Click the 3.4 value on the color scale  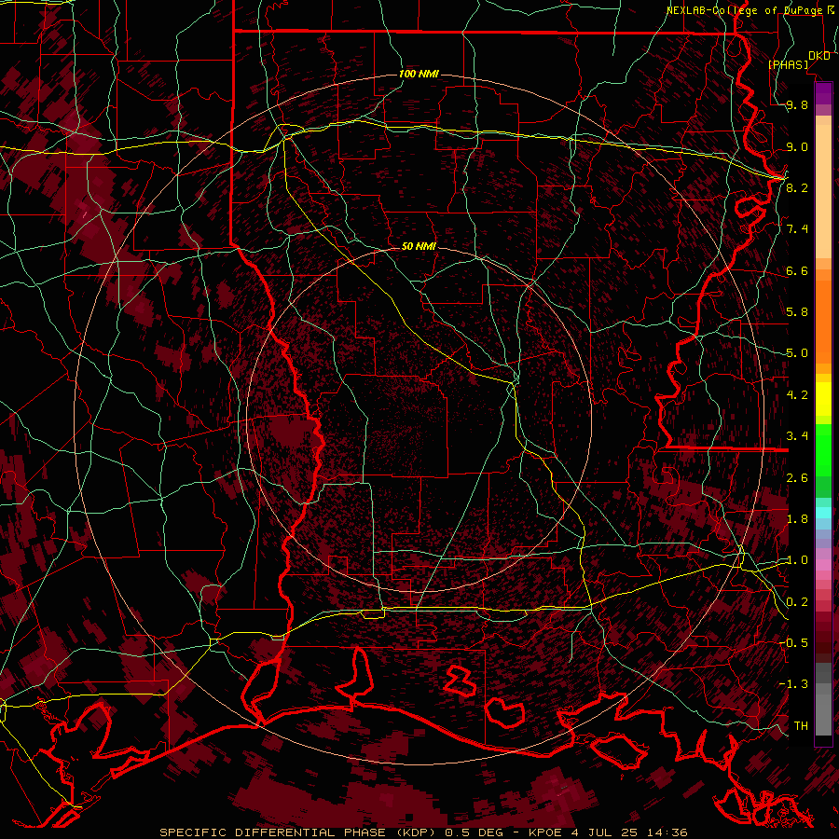(x=797, y=436)
